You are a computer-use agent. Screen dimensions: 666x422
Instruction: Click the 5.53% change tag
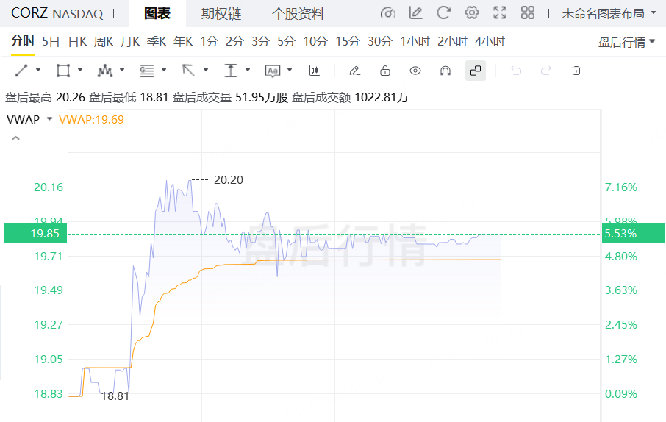click(633, 233)
